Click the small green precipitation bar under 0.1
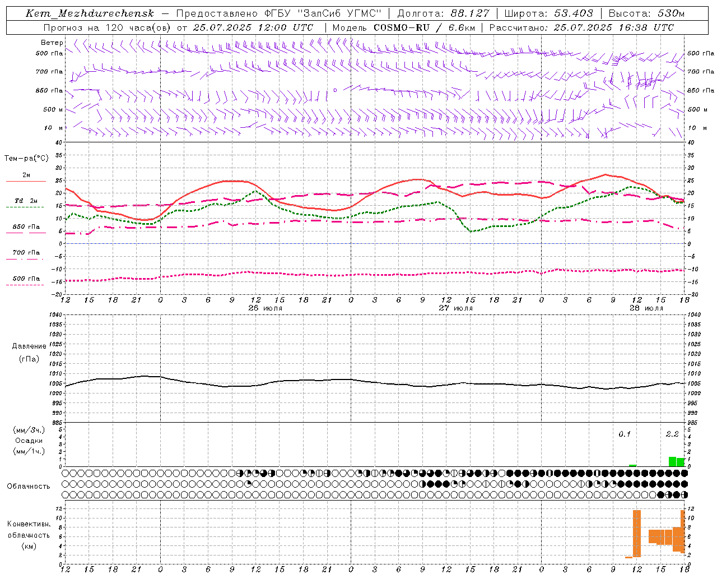Viewport: 717px width, 574px height. (632, 465)
